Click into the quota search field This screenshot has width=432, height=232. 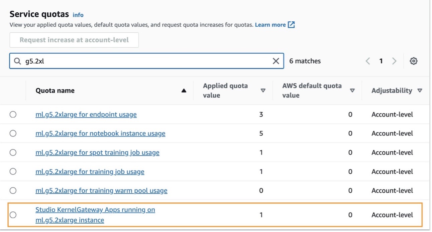pos(146,61)
